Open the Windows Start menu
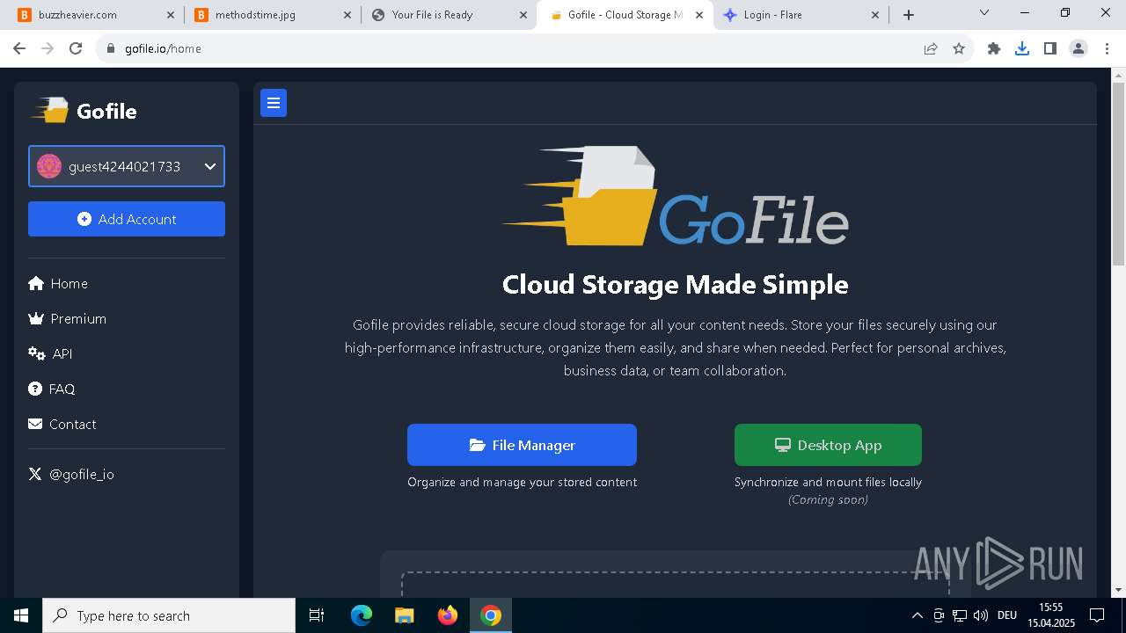Image resolution: width=1126 pixels, height=633 pixels. pyautogui.click(x=21, y=615)
